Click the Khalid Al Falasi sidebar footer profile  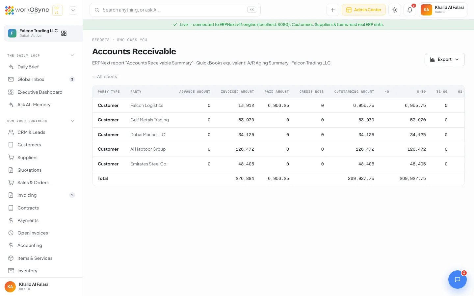pos(41,286)
